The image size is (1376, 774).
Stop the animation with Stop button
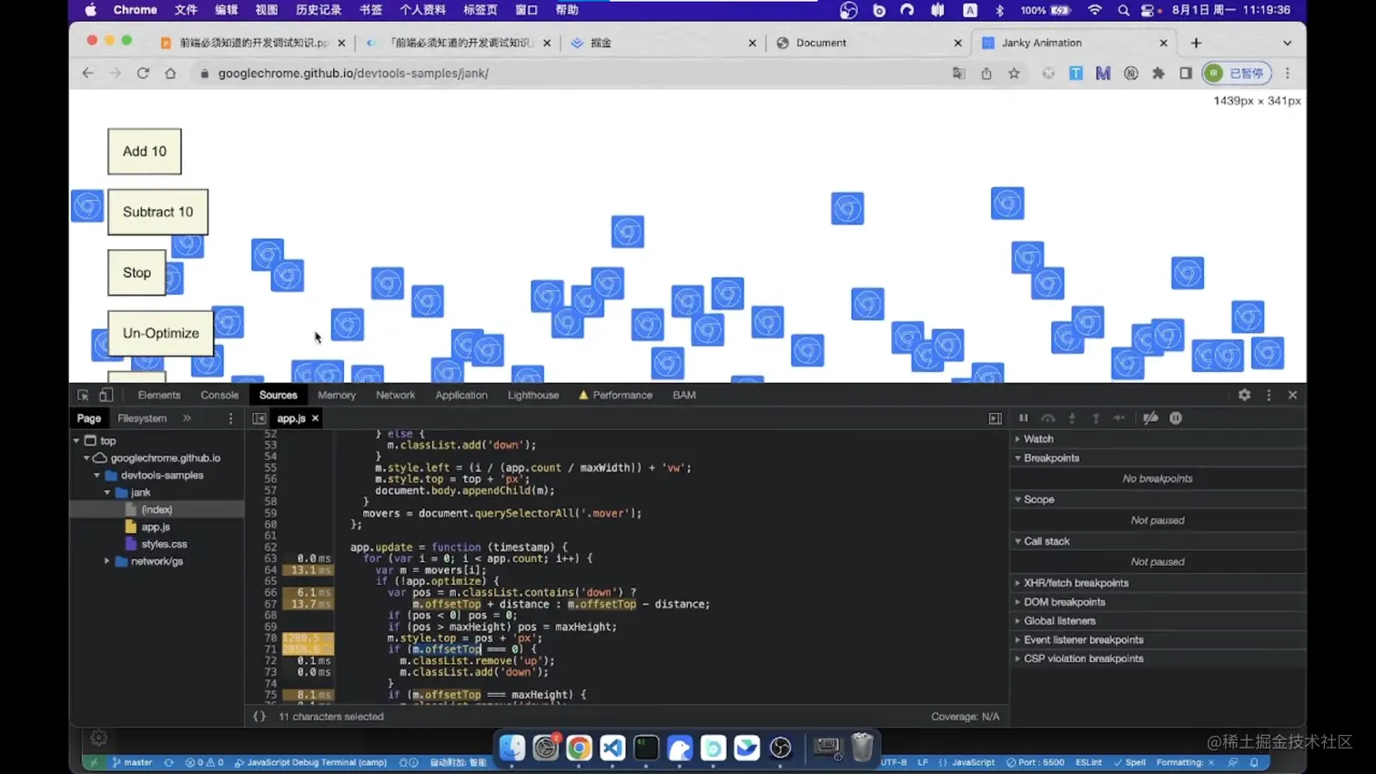click(137, 273)
